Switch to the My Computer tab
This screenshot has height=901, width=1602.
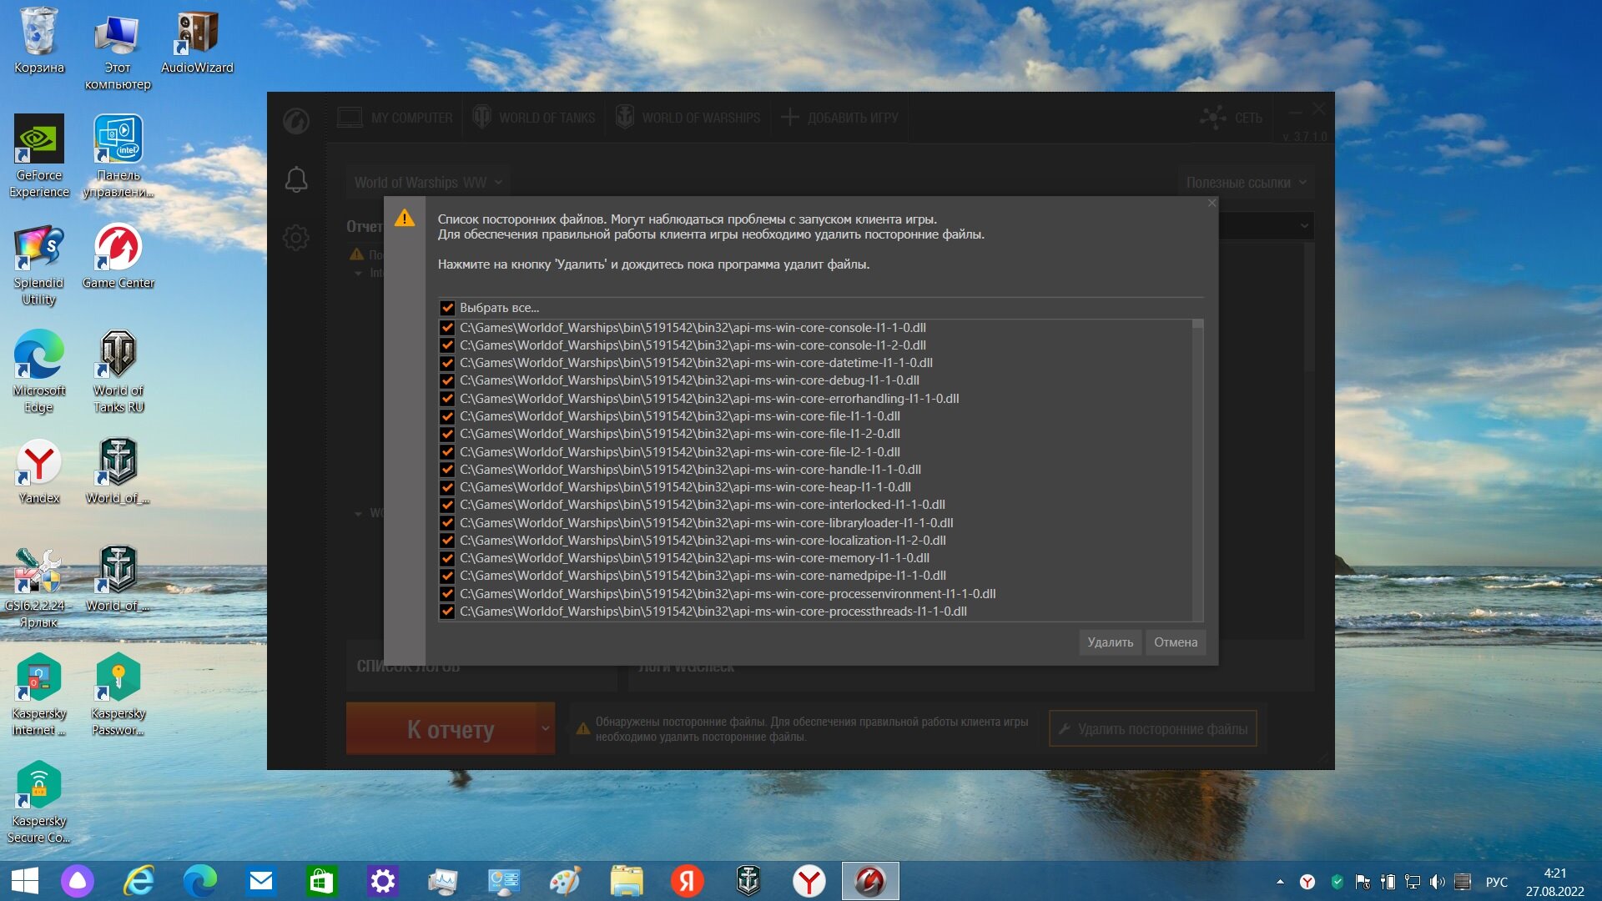(x=395, y=118)
